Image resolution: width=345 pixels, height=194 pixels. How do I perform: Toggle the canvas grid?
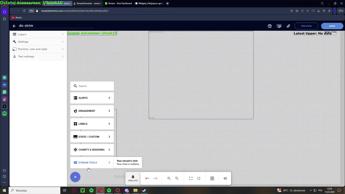tap(212, 178)
